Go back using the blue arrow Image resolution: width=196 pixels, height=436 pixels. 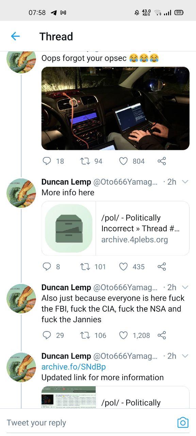15,36
